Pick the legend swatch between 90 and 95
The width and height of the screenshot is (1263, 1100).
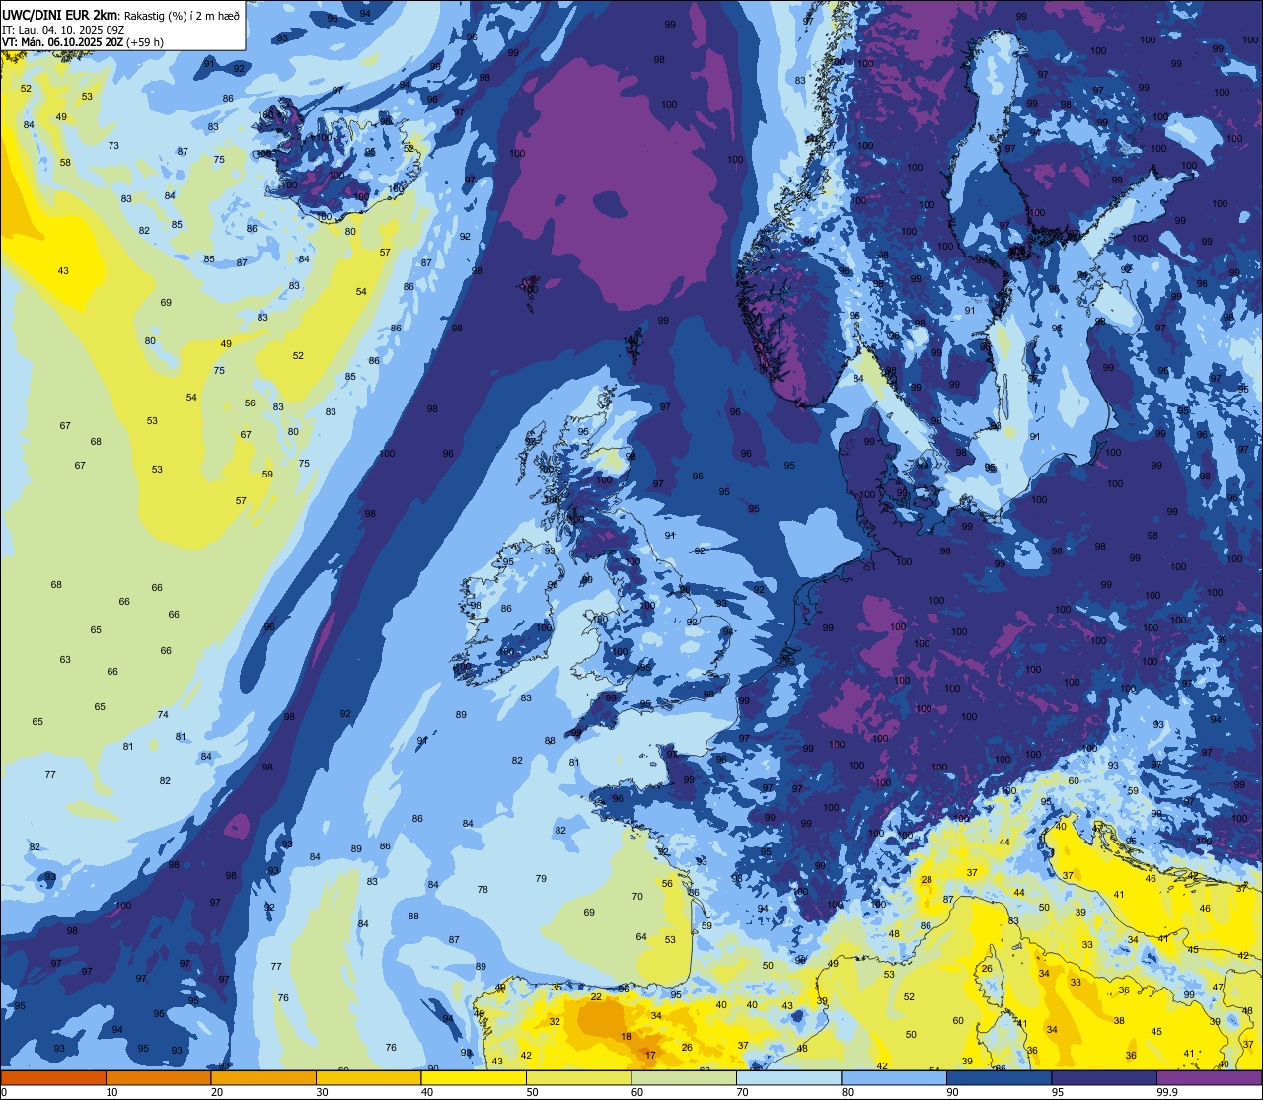click(999, 1077)
